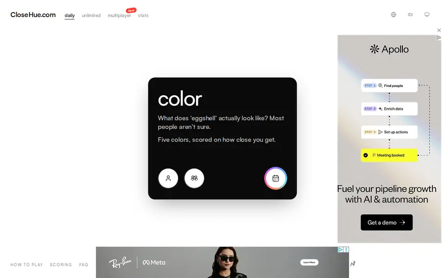445x278 pixels.
Task: Click the yellow Meeting booked card
Action: click(x=389, y=155)
